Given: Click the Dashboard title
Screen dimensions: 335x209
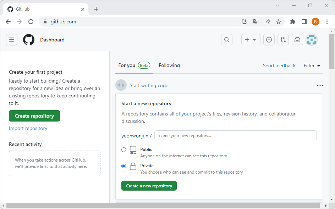Looking at the screenshot, I should [x=53, y=40].
